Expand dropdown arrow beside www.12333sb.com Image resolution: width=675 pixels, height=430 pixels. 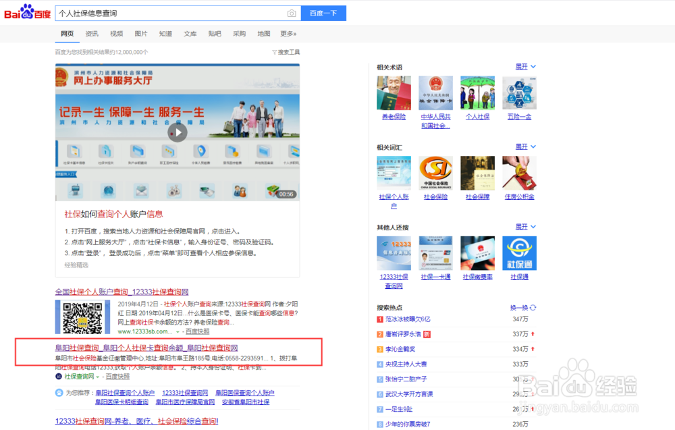[178, 332]
